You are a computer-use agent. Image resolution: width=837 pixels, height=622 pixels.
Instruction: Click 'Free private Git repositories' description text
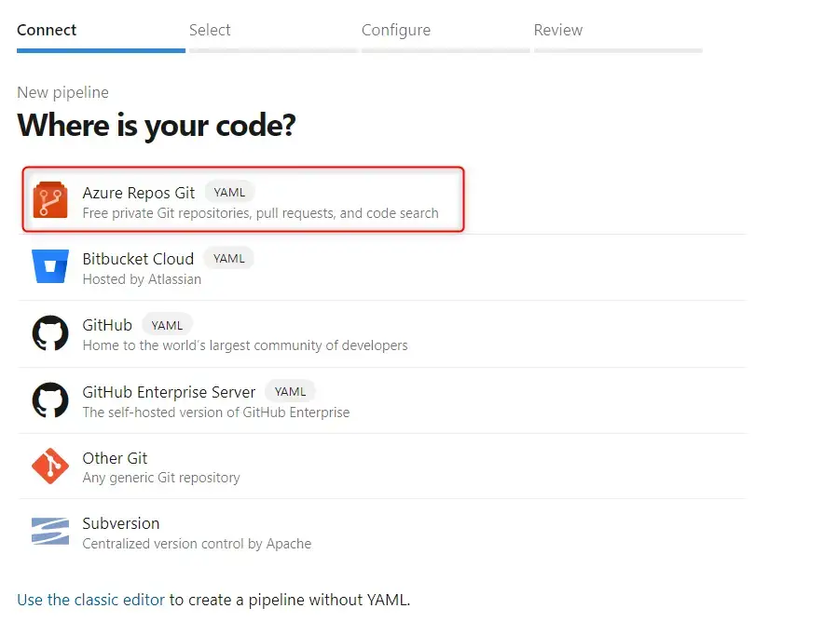[260, 213]
